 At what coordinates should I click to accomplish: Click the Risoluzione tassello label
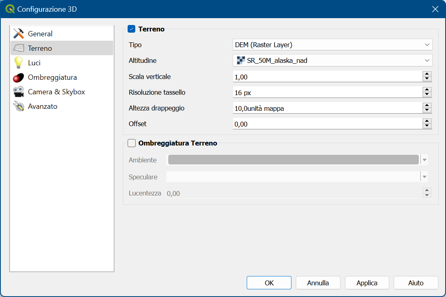157,92
